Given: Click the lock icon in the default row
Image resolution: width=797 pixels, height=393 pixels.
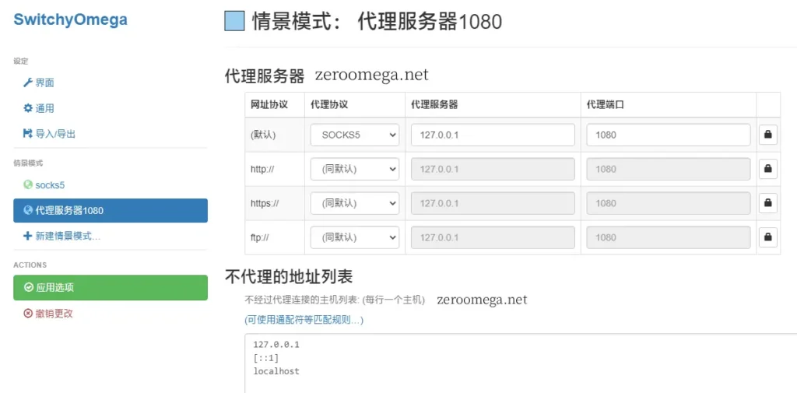Looking at the screenshot, I should [x=767, y=135].
